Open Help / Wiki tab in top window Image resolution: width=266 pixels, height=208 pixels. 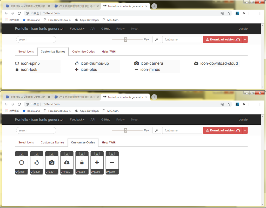pos(109,52)
